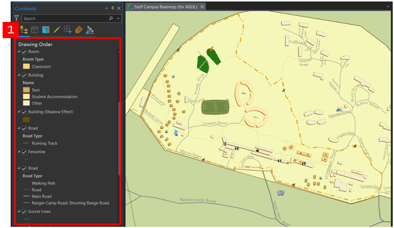394x228 pixels.
Task: Collapse the Fenceline layer
Action: click(x=19, y=152)
